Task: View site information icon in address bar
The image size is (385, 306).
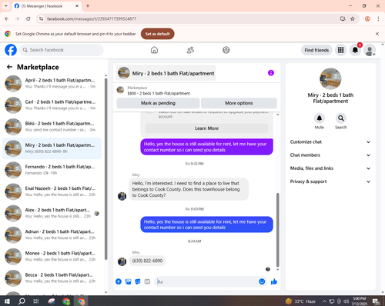Action: (x=41, y=18)
